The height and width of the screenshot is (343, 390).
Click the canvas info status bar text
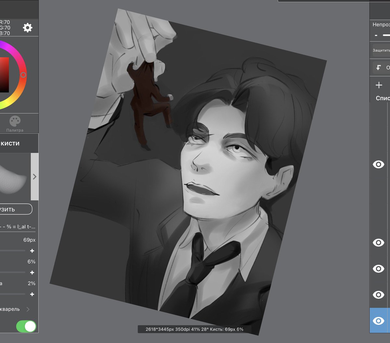point(194,329)
